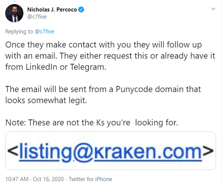Follow the blue @c7five reply mention
This screenshot has width=222, height=187.
tap(44, 31)
